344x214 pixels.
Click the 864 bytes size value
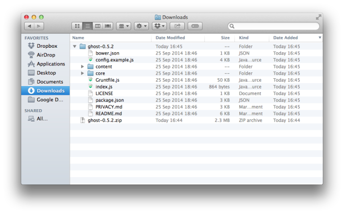pos(219,87)
